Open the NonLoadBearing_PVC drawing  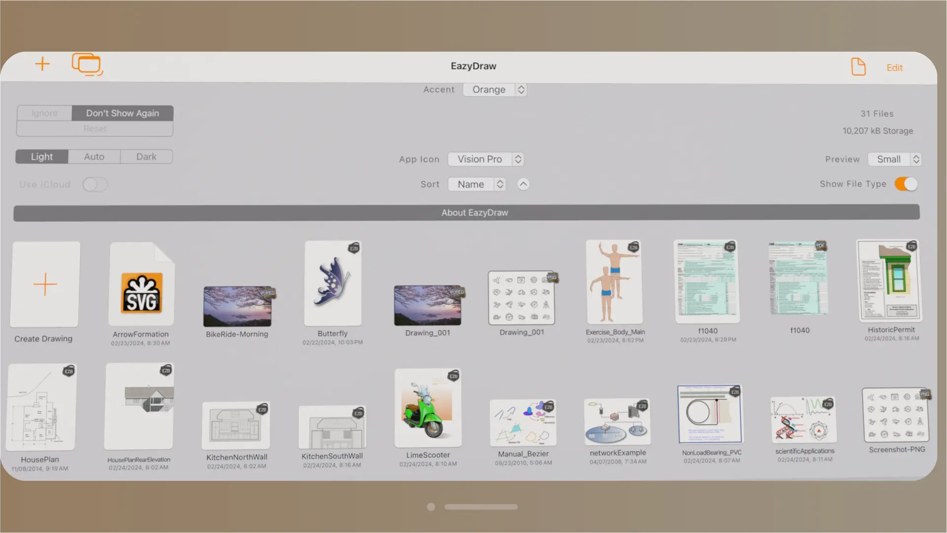click(x=709, y=415)
